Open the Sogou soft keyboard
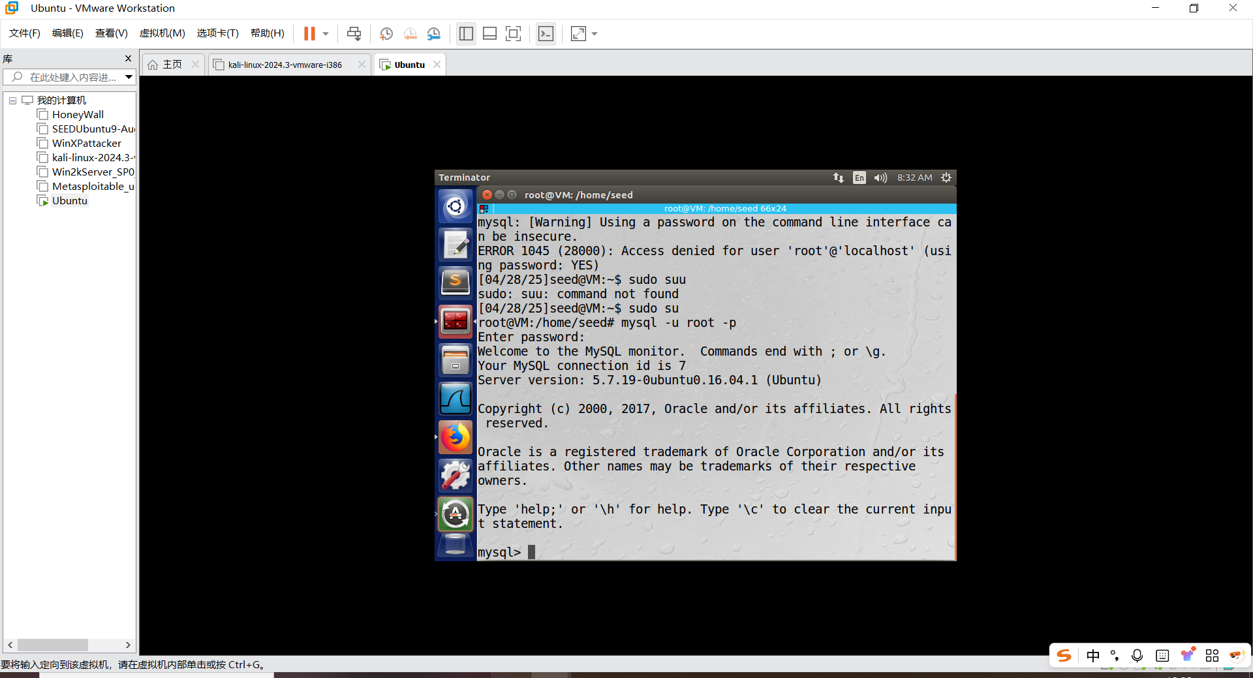This screenshot has height=678, width=1253. [x=1162, y=656]
